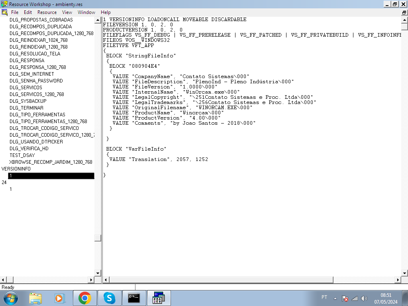Click the FILEOS VOS__WINDOWS32 line

[x=136, y=40]
